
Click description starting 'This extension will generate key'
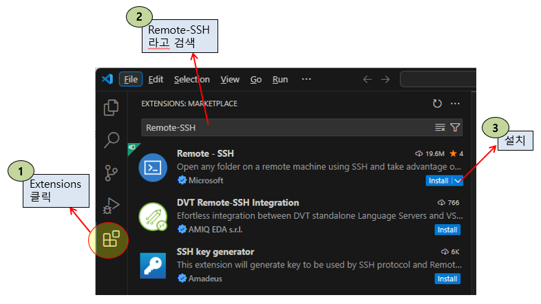(319, 265)
